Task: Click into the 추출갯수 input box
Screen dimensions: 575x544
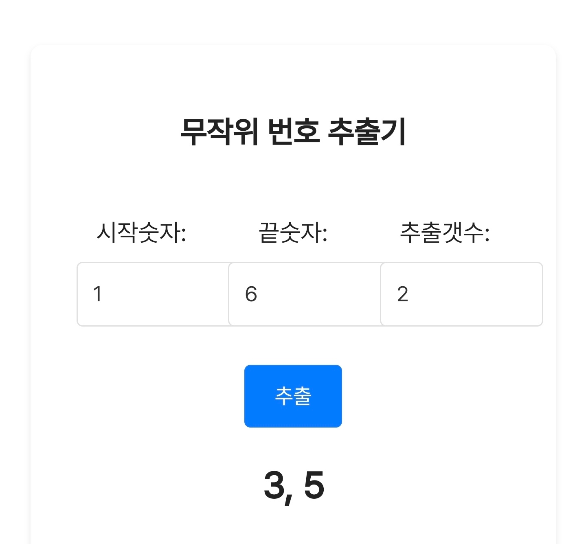Action: [x=461, y=294]
